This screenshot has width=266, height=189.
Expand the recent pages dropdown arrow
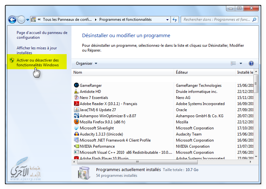point(28,20)
